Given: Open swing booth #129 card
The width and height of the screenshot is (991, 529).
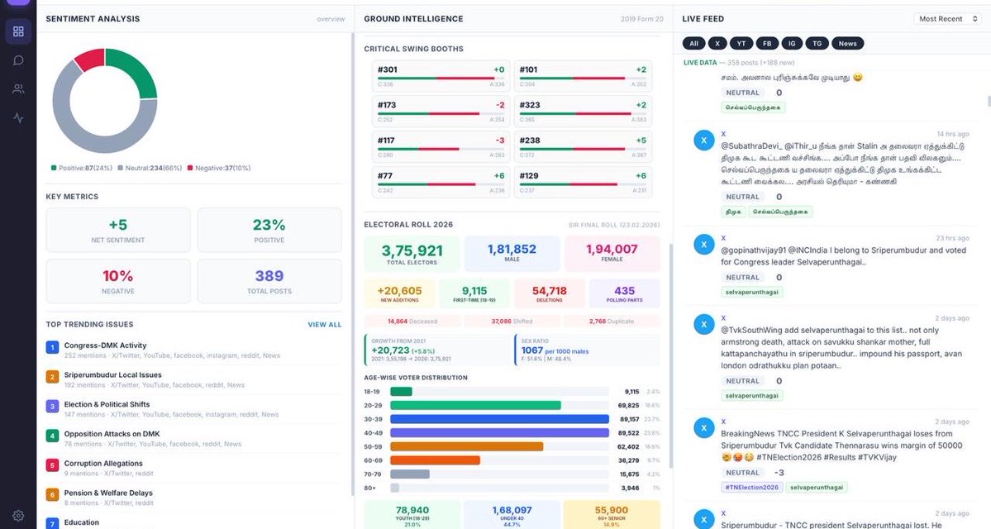Looking at the screenshot, I should coord(583,182).
